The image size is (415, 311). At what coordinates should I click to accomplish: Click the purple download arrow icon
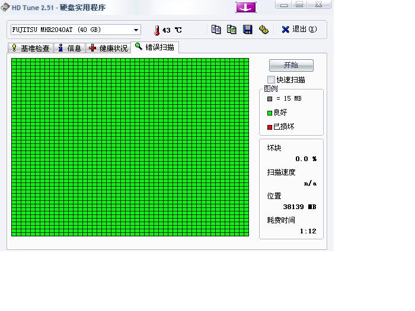point(246,7)
